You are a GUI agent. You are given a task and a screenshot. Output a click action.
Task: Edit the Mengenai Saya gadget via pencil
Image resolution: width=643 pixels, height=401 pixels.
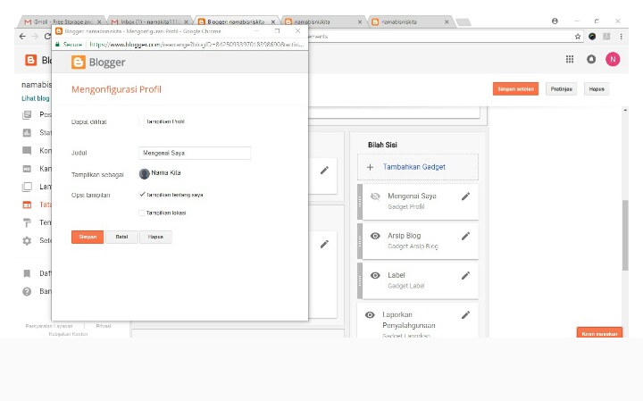[x=465, y=196]
